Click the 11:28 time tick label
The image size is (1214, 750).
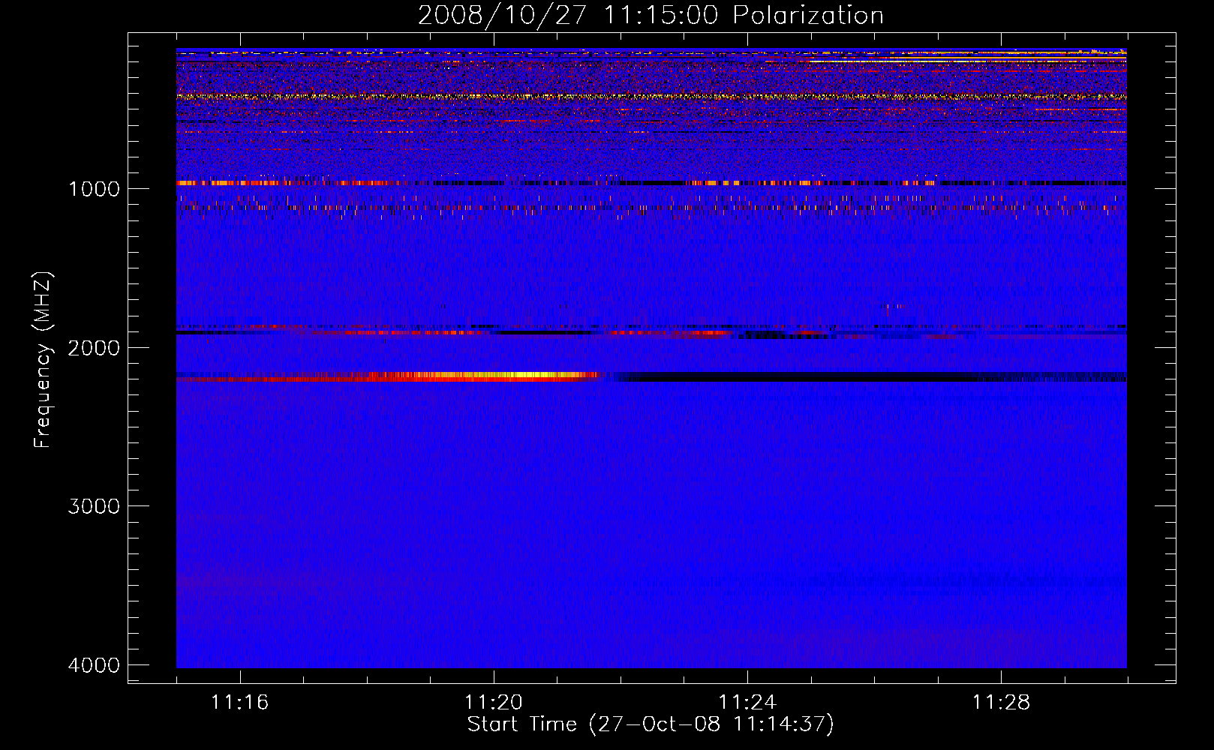[x=1002, y=702]
